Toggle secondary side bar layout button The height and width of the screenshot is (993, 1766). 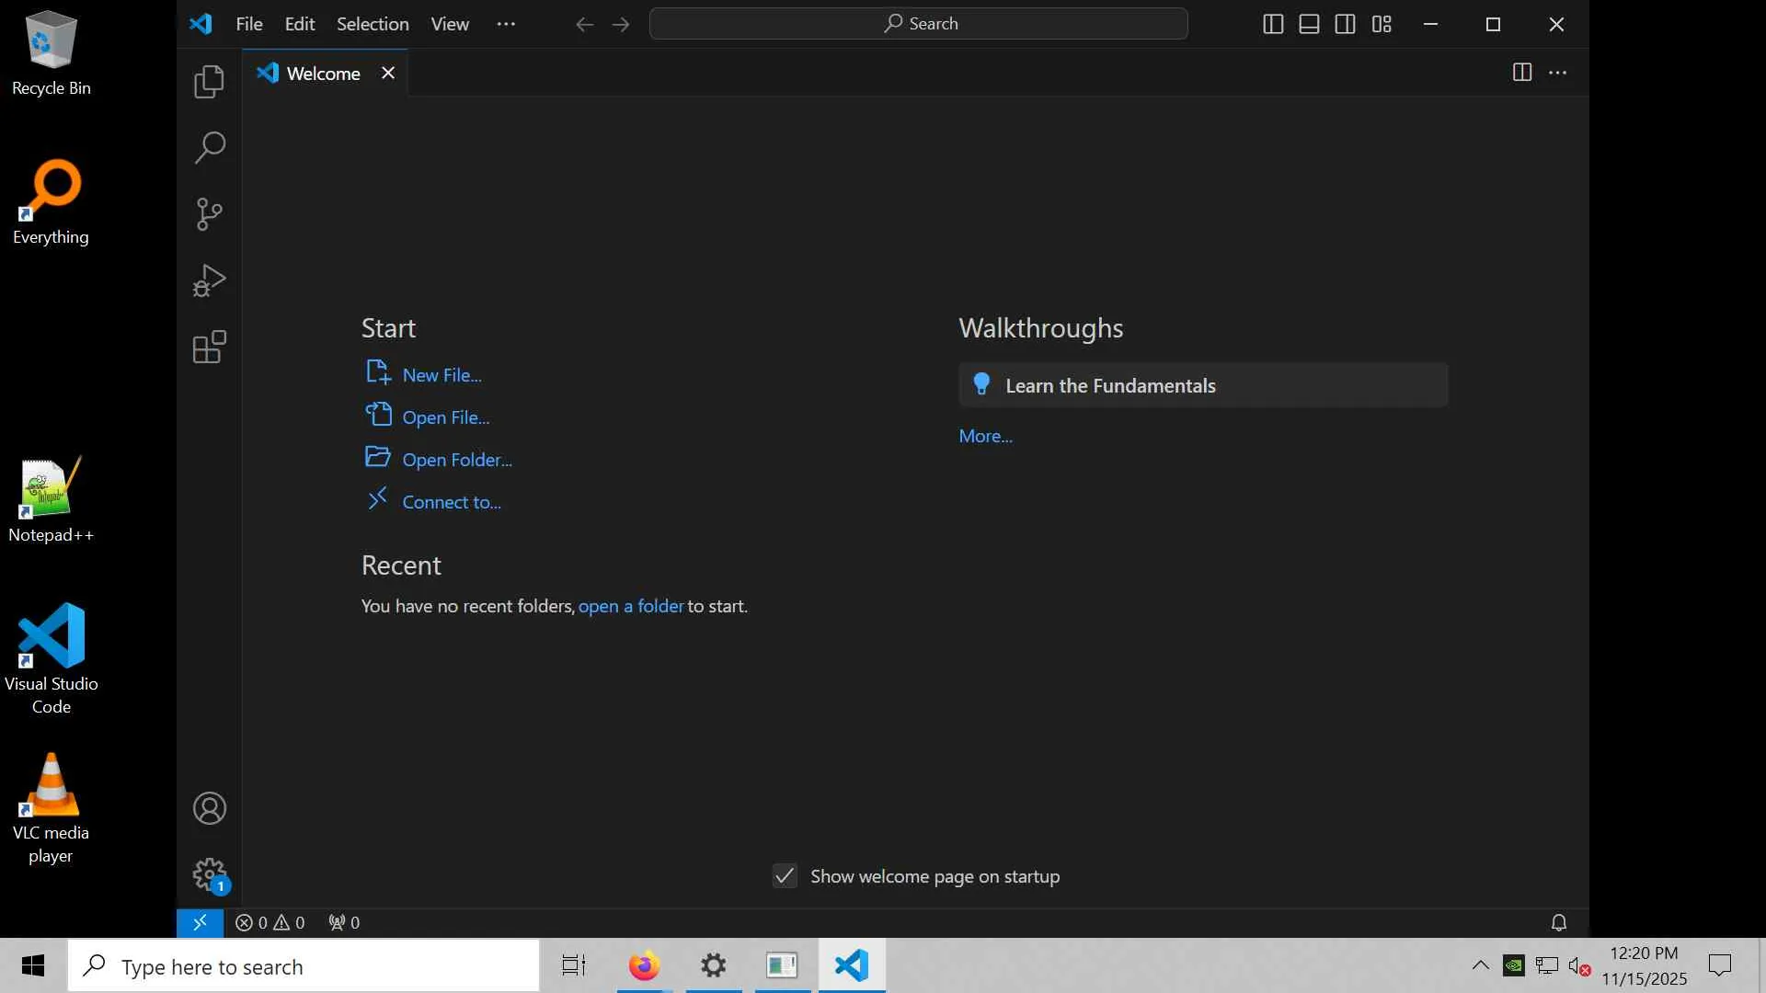point(1345,24)
